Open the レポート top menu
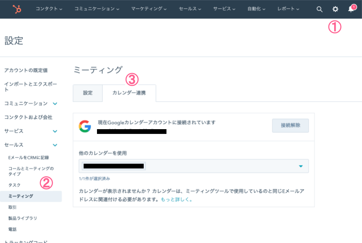This screenshot has width=362, height=243. 288,9
